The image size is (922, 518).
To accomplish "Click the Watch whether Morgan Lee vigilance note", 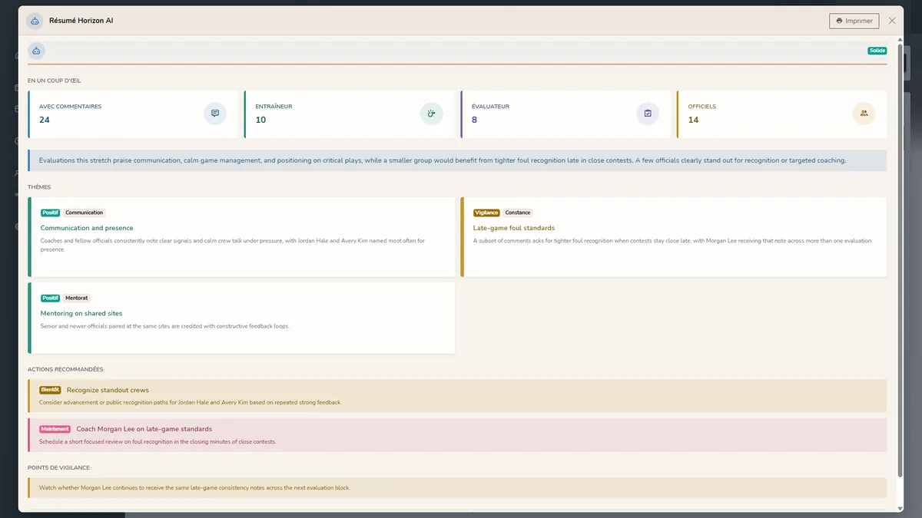I will point(457,487).
